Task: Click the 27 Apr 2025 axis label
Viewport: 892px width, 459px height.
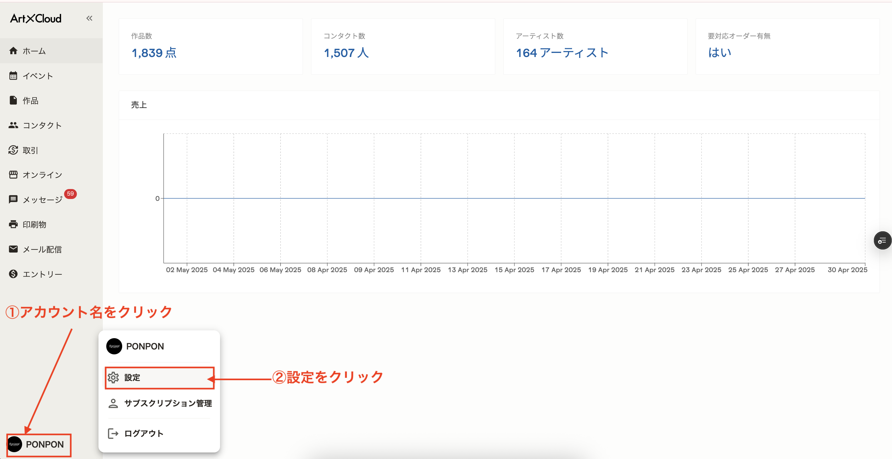Action: click(x=795, y=270)
